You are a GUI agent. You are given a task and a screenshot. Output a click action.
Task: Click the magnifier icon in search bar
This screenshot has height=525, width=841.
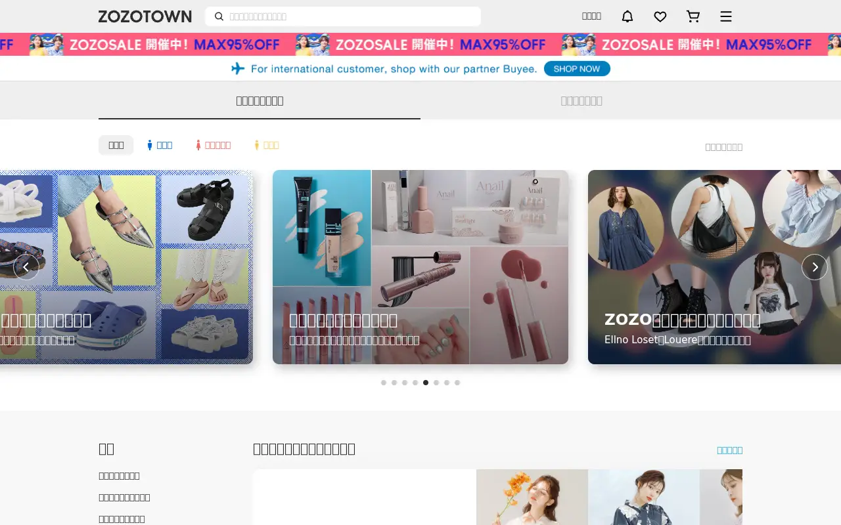(219, 16)
